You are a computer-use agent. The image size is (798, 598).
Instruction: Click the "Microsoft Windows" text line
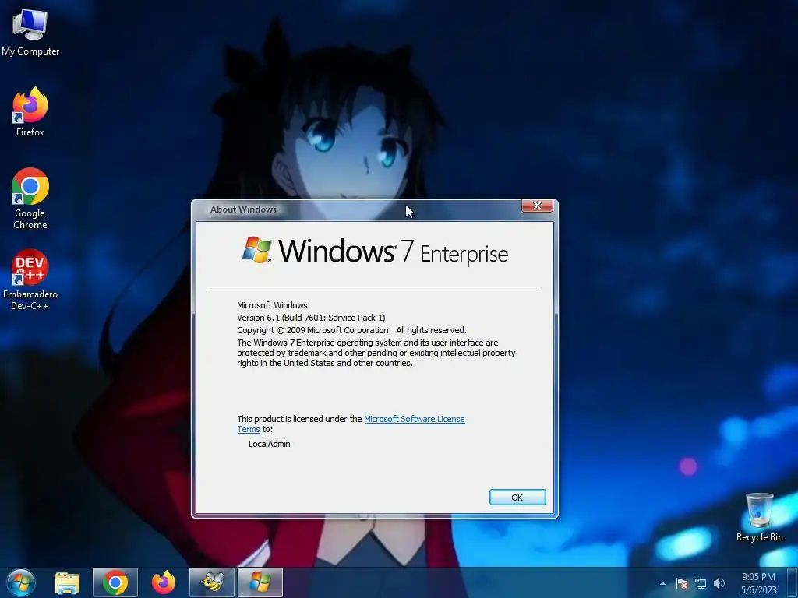[272, 305]
